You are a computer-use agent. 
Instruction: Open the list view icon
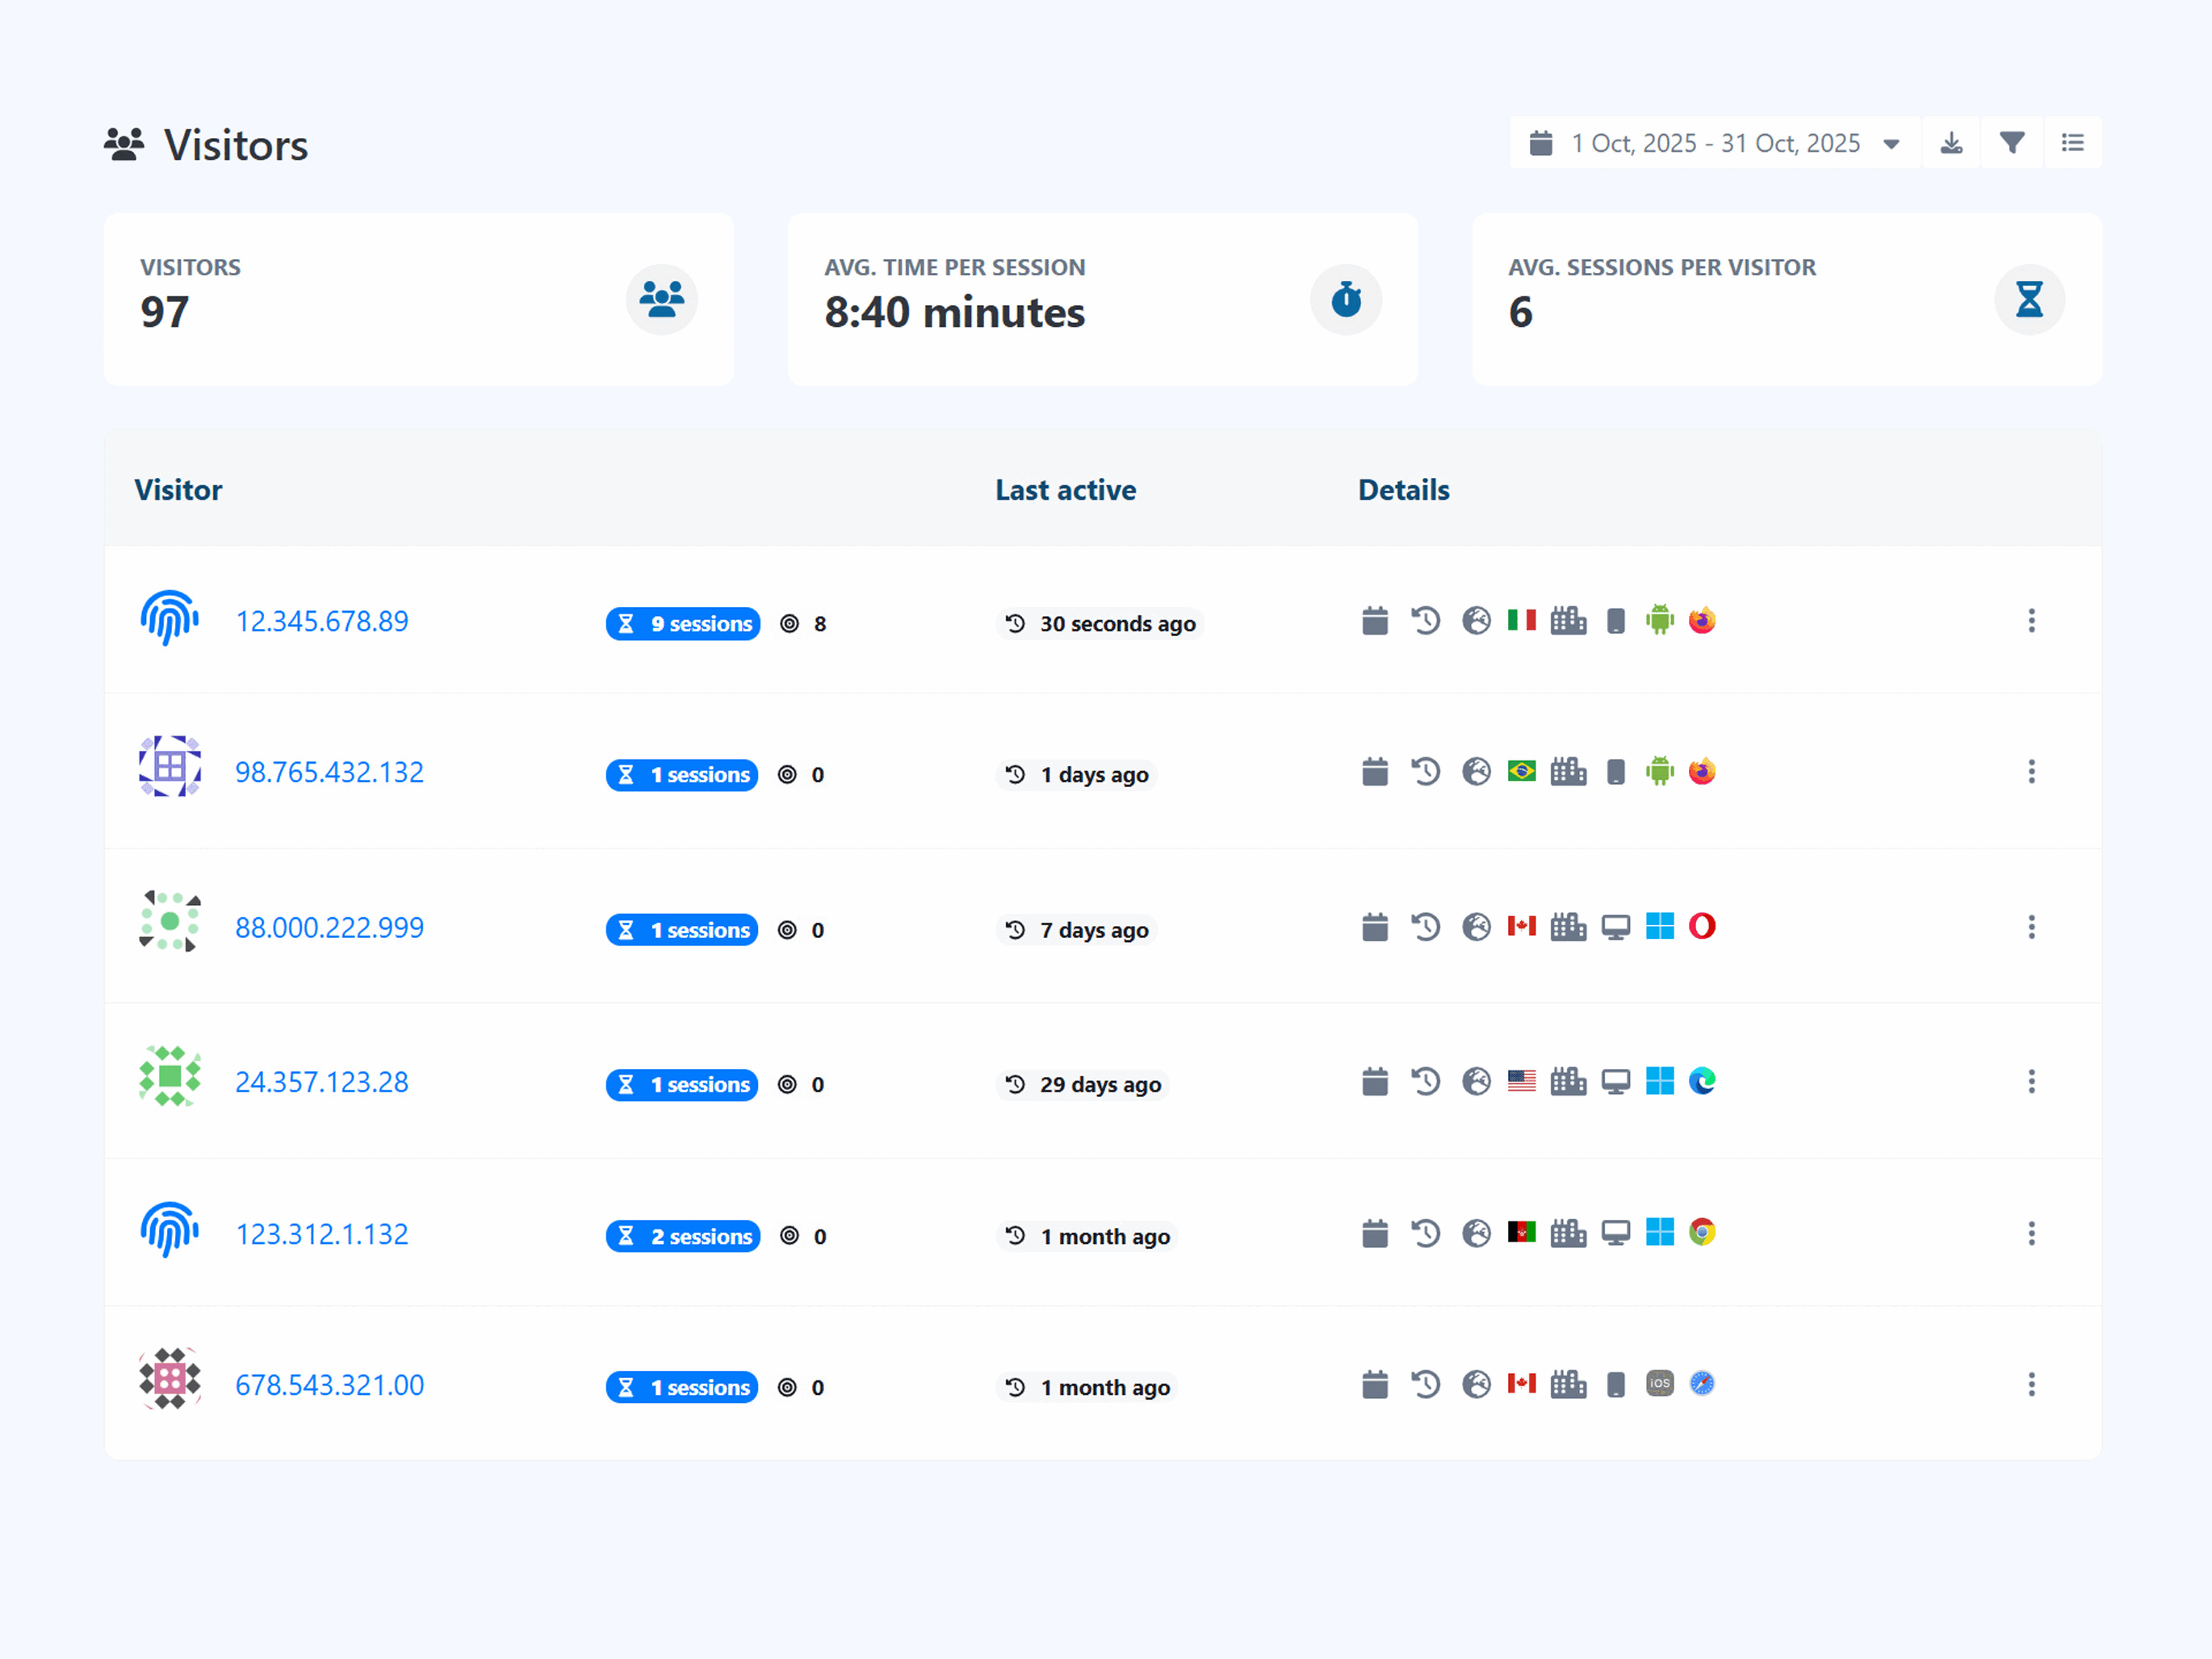pos(2072,143)
